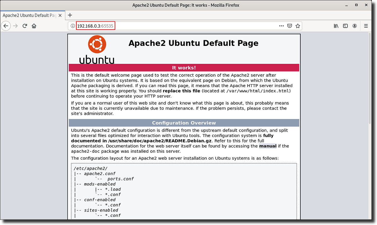
Task: Click the 'replace this file' bold text
Action: click(182, 91)
